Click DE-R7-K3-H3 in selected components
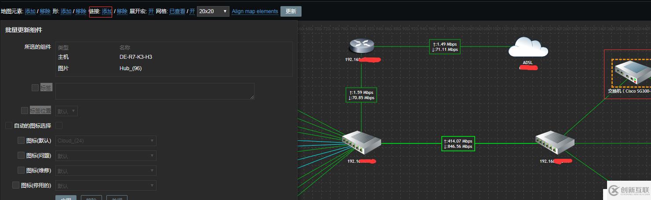The image size is (651, 200). [136, 57]
